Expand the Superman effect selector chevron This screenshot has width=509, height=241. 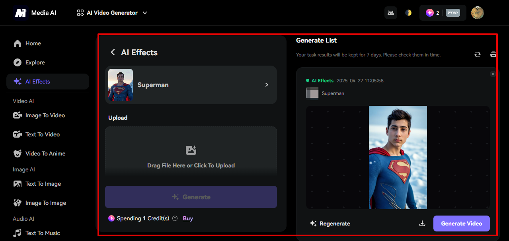tap(267, 85)
